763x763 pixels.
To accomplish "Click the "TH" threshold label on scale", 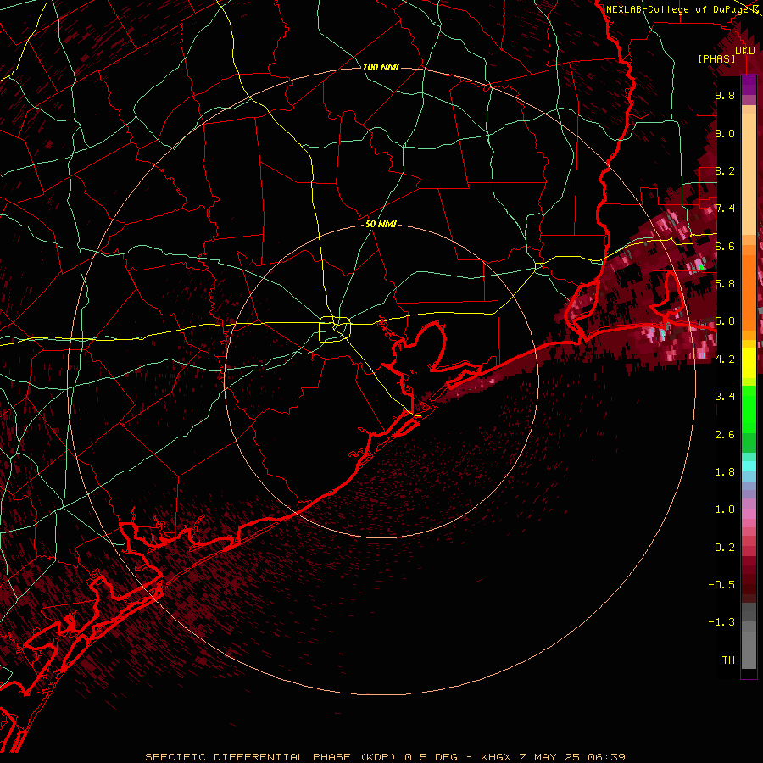I will click(x=728, y=660).
